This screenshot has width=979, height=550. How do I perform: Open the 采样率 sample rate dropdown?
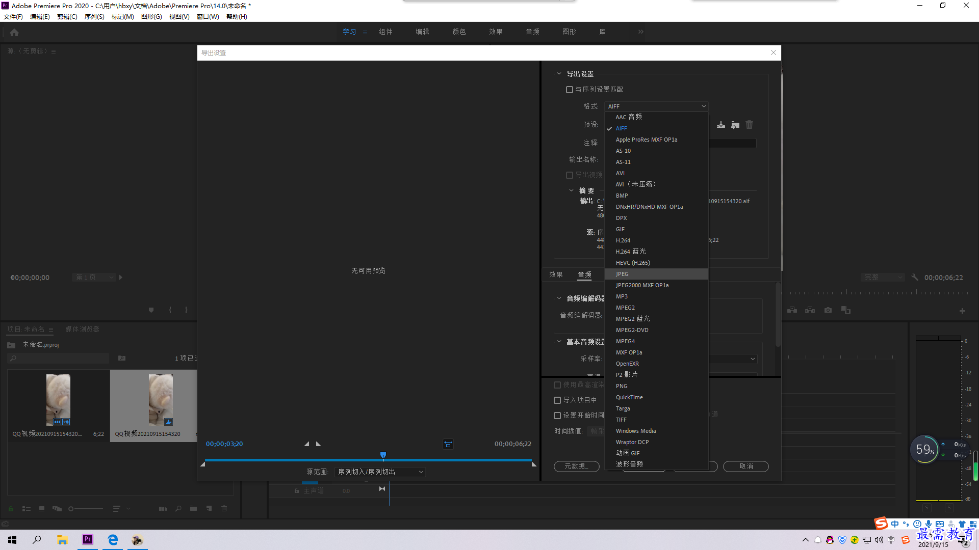pyautogui.click(x=733, y=359)
